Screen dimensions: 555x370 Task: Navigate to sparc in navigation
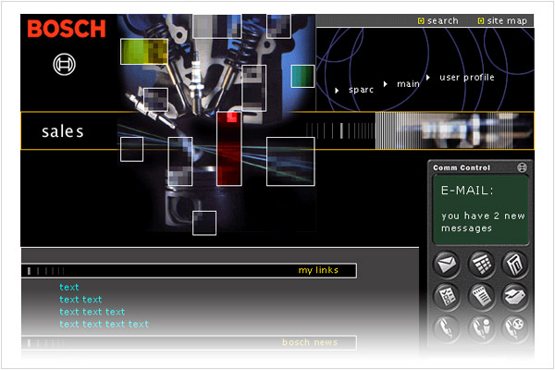click(360, 90)
